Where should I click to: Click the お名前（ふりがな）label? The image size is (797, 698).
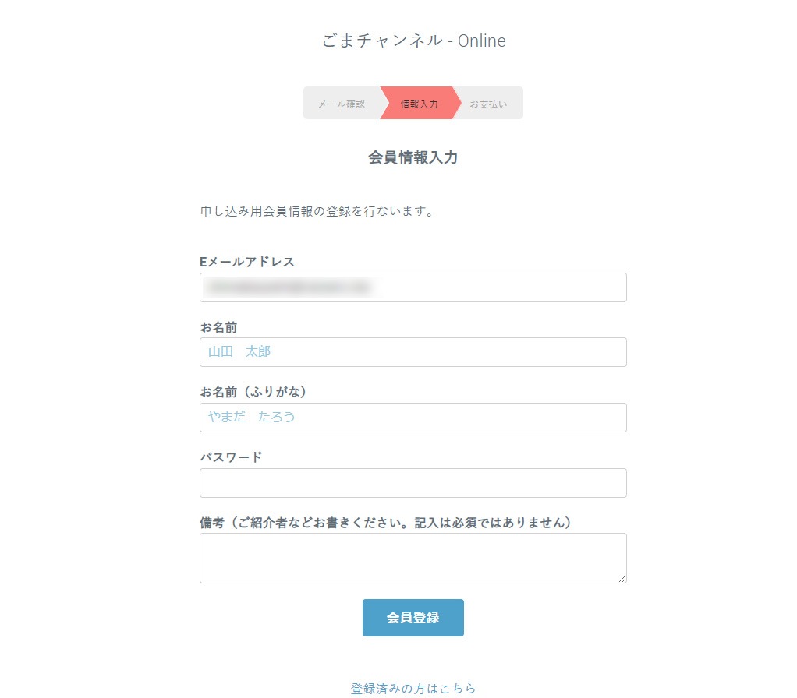click(x=253, y=391)
